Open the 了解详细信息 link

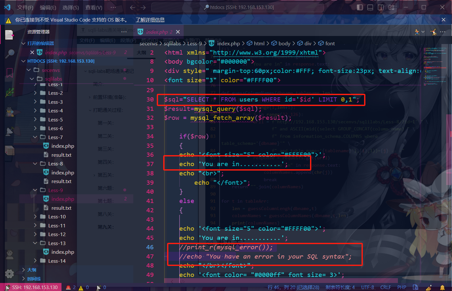coord(150,20)
